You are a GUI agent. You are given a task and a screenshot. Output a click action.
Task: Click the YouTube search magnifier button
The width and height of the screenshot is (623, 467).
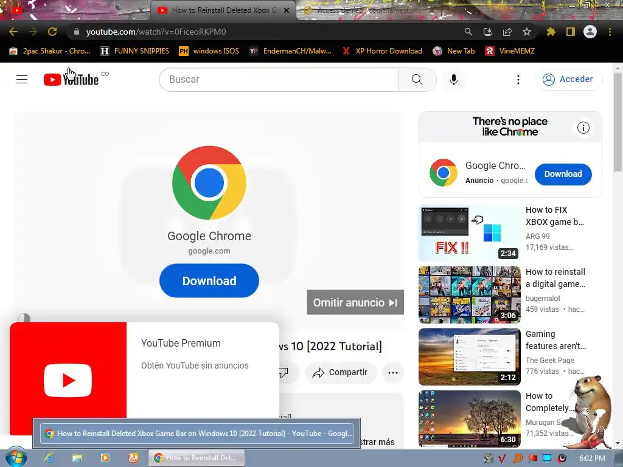(417, 80)
